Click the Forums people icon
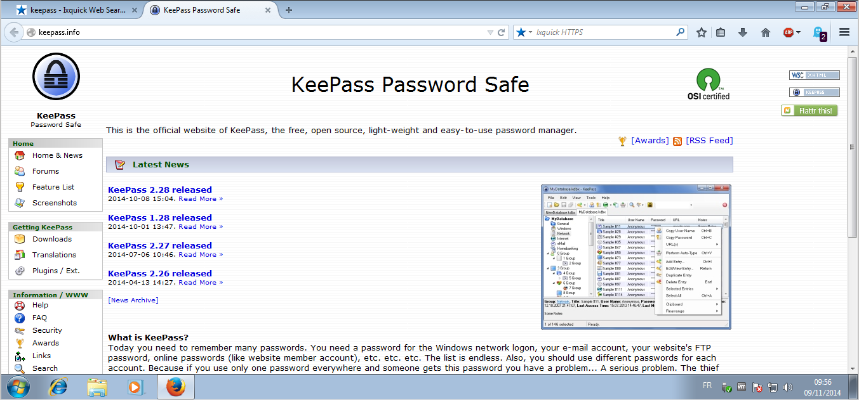The image size is (859, 400). [x=20, y=171]
